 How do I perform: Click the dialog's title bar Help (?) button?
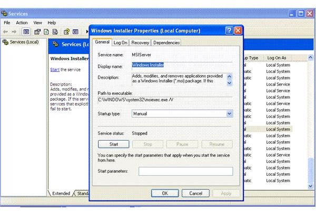click(229, 30)
